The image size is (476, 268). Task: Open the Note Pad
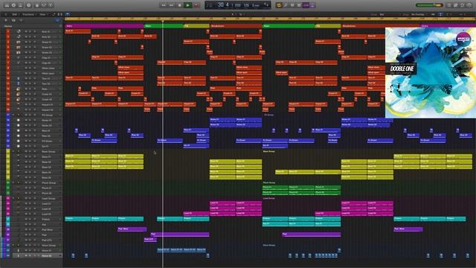coord(456,5)
